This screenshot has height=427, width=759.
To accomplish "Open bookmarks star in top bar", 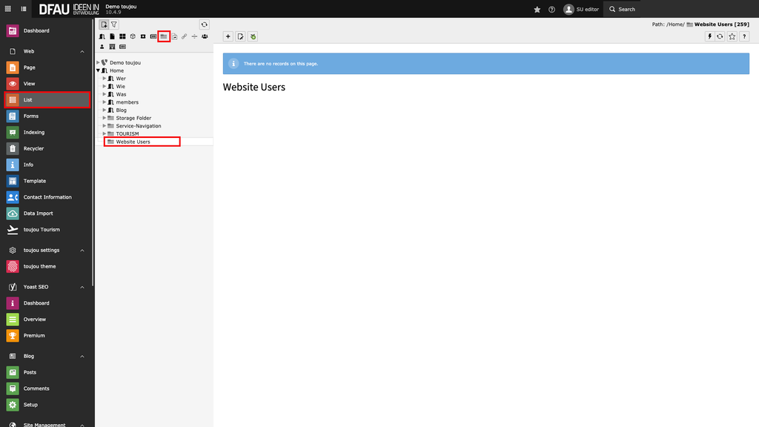I will click(x=537, y=9).
